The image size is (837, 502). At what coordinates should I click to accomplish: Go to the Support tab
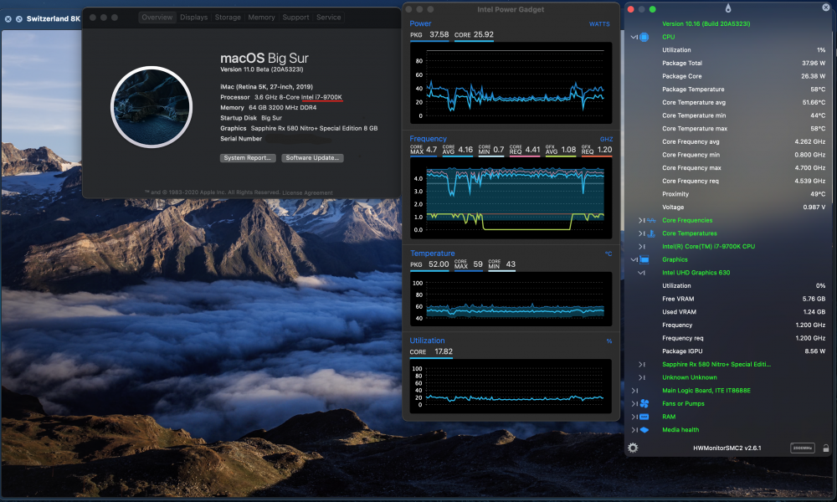[295, 17]
